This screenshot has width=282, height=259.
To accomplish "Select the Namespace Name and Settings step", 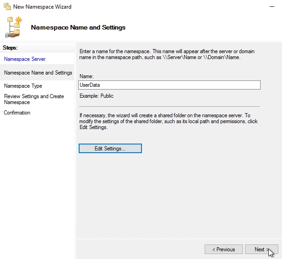I will pyautogui.click(x=38, y=73).
